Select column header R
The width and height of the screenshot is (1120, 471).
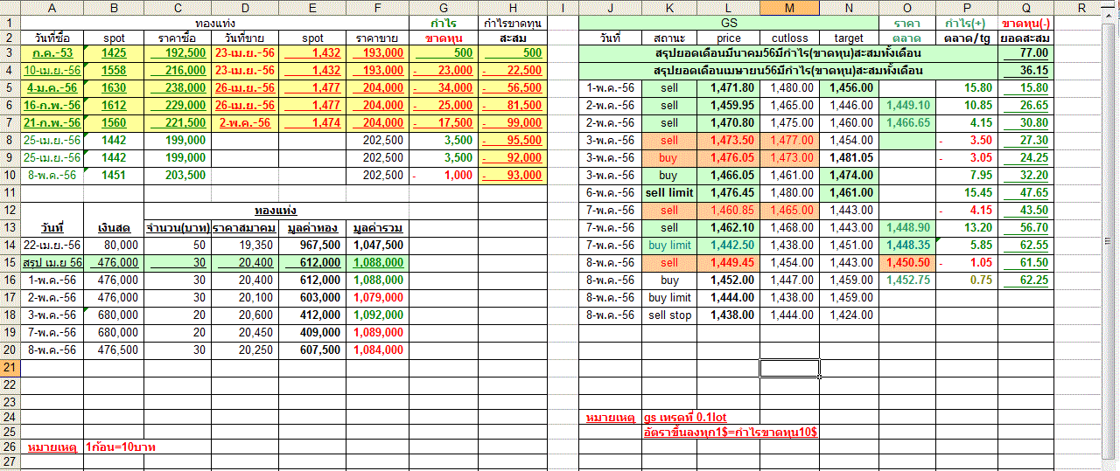pyautogui.click(x=1081, y=8)
